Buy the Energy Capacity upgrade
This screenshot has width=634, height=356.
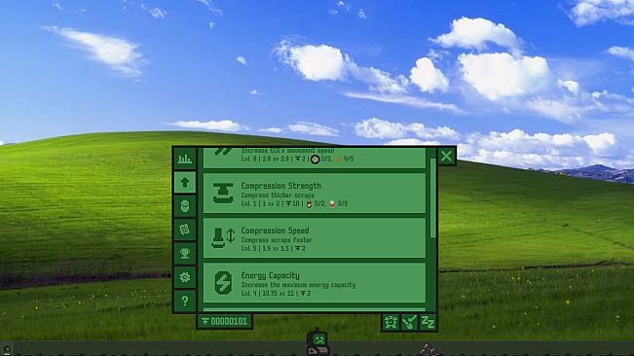(x=315, y=283)
